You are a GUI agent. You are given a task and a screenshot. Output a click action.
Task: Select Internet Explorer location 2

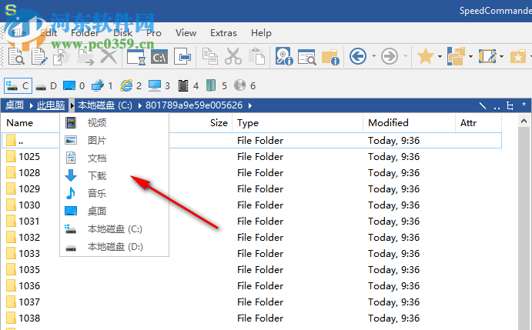pyautogui.click(x=131, y=86)
